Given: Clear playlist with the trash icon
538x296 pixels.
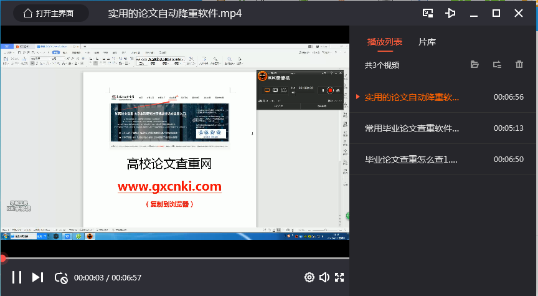Looking at the screenshot, I should click(519, 64).
